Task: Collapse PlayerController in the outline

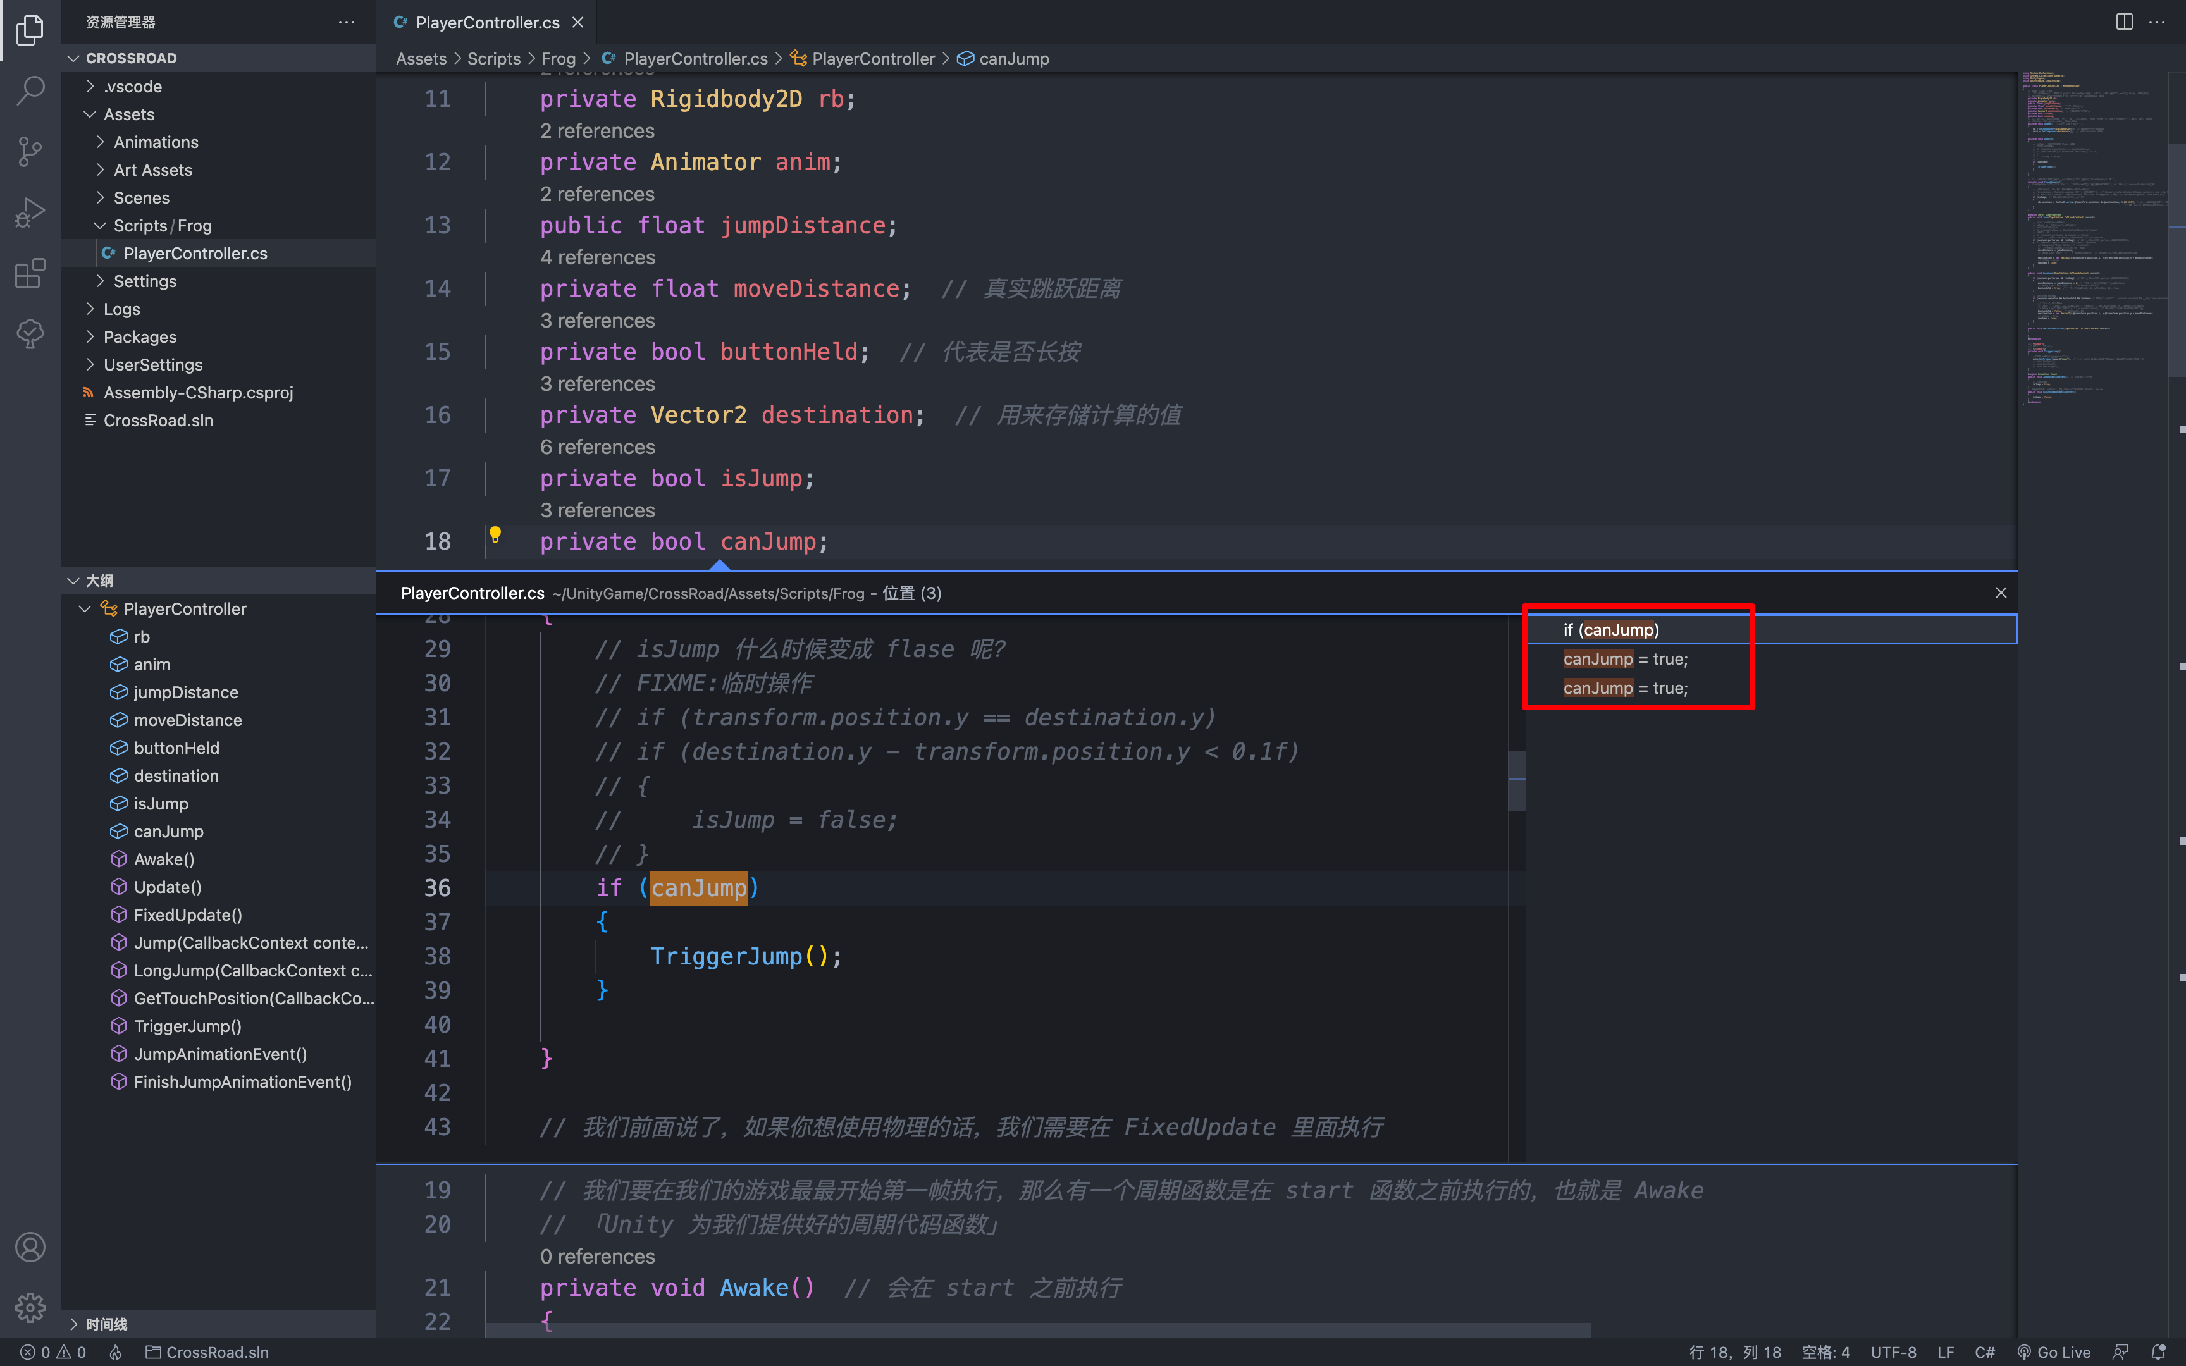Action: click(85, 609)
